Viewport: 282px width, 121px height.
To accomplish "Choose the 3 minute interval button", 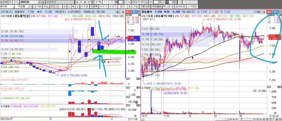I will (108, 2).
